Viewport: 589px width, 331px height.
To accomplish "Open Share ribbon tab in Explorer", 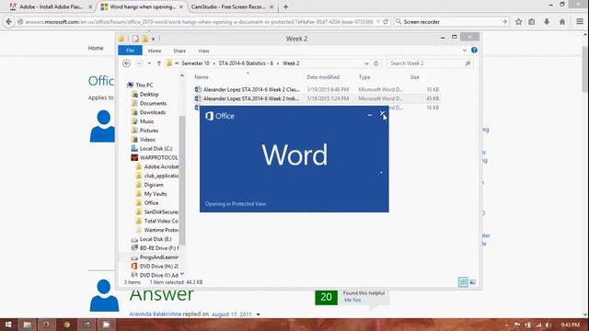I will [179, 51].
